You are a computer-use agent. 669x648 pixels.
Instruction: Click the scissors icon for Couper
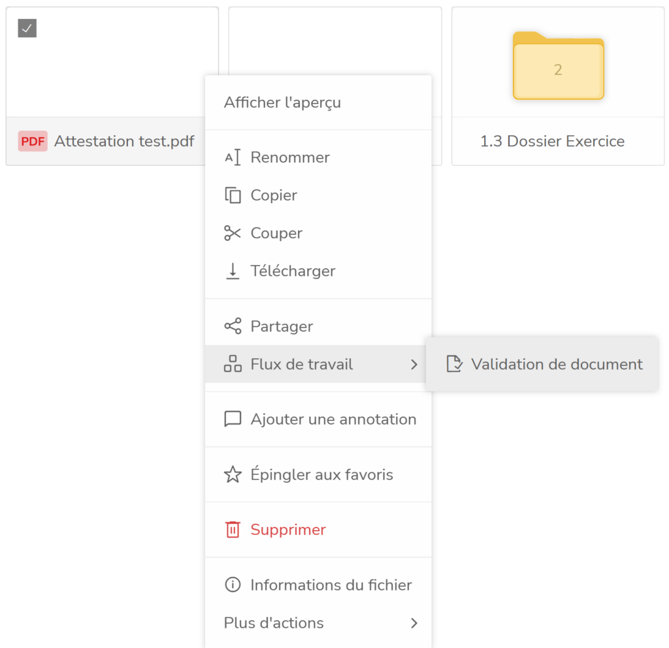pyautogui.click(x=233, y=233)
